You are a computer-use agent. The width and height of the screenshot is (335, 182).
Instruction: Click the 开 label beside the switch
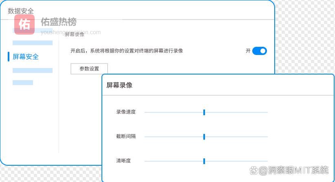[x=248, y=51]
